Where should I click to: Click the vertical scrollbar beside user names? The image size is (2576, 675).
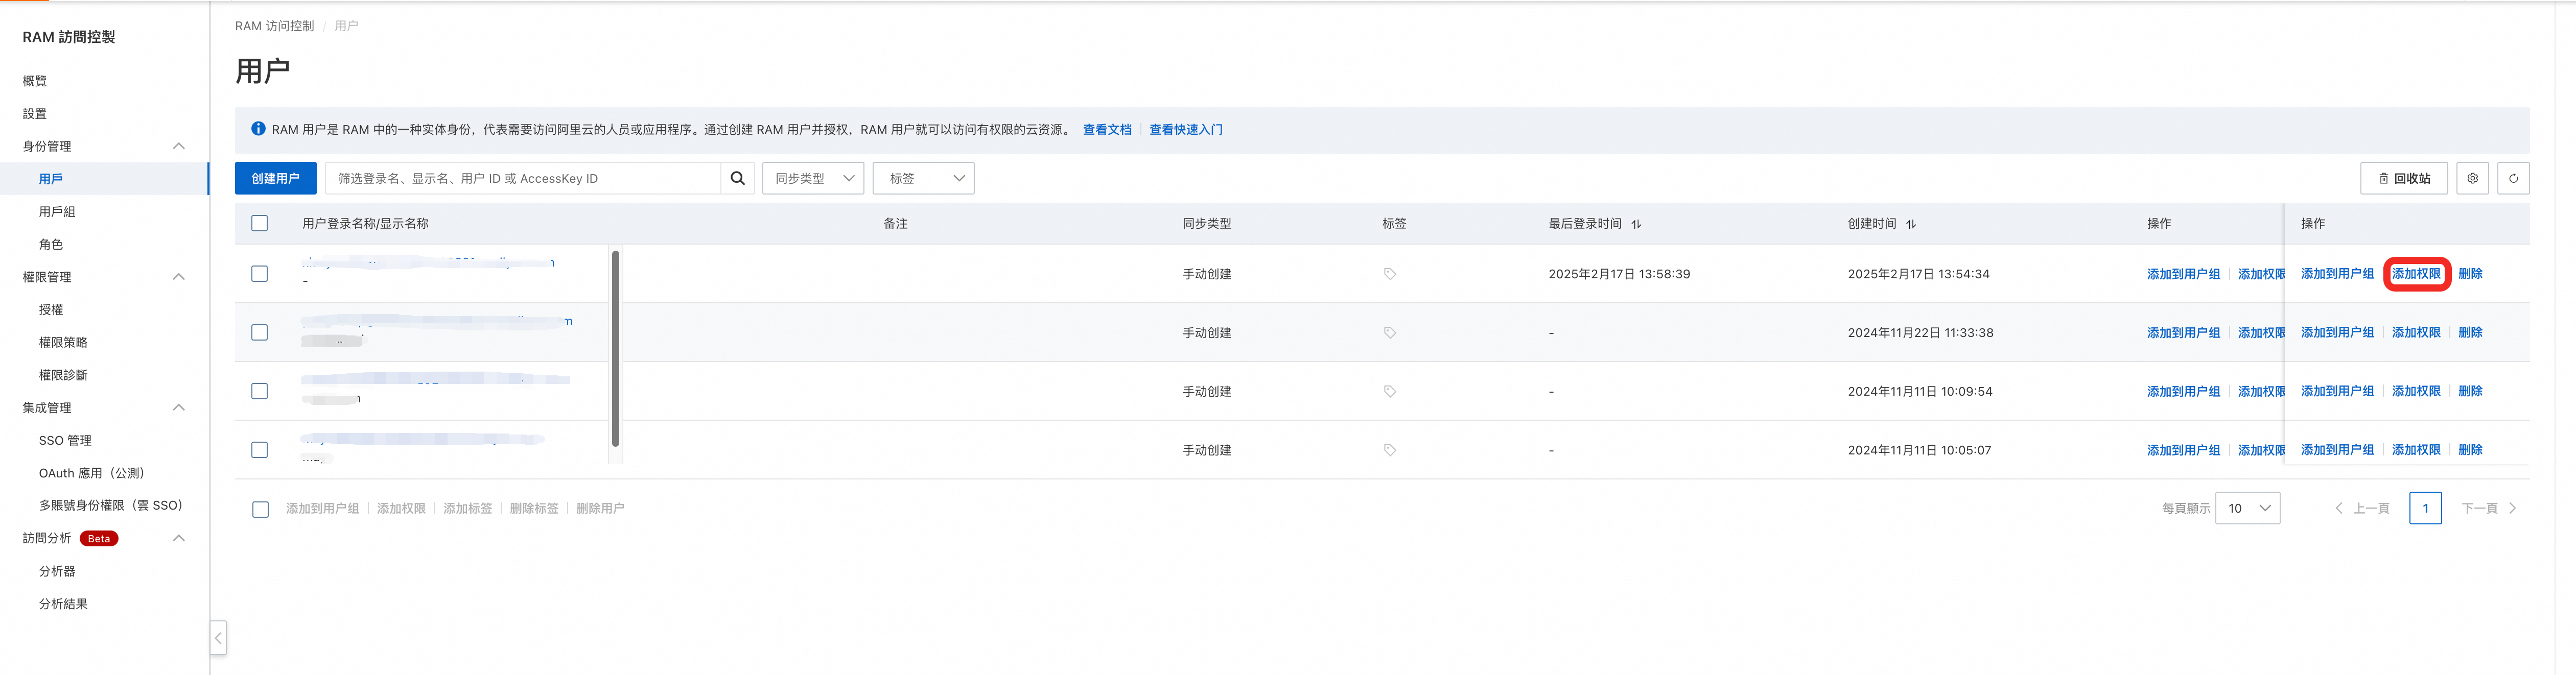coord(615,348)
